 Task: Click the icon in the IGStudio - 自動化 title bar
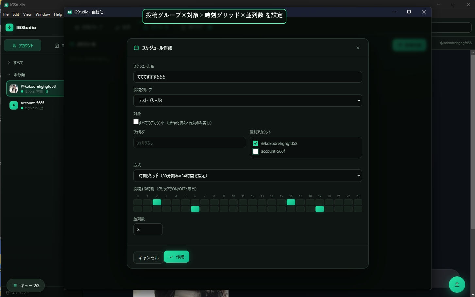pyautogui.click(x=70, y=12)
